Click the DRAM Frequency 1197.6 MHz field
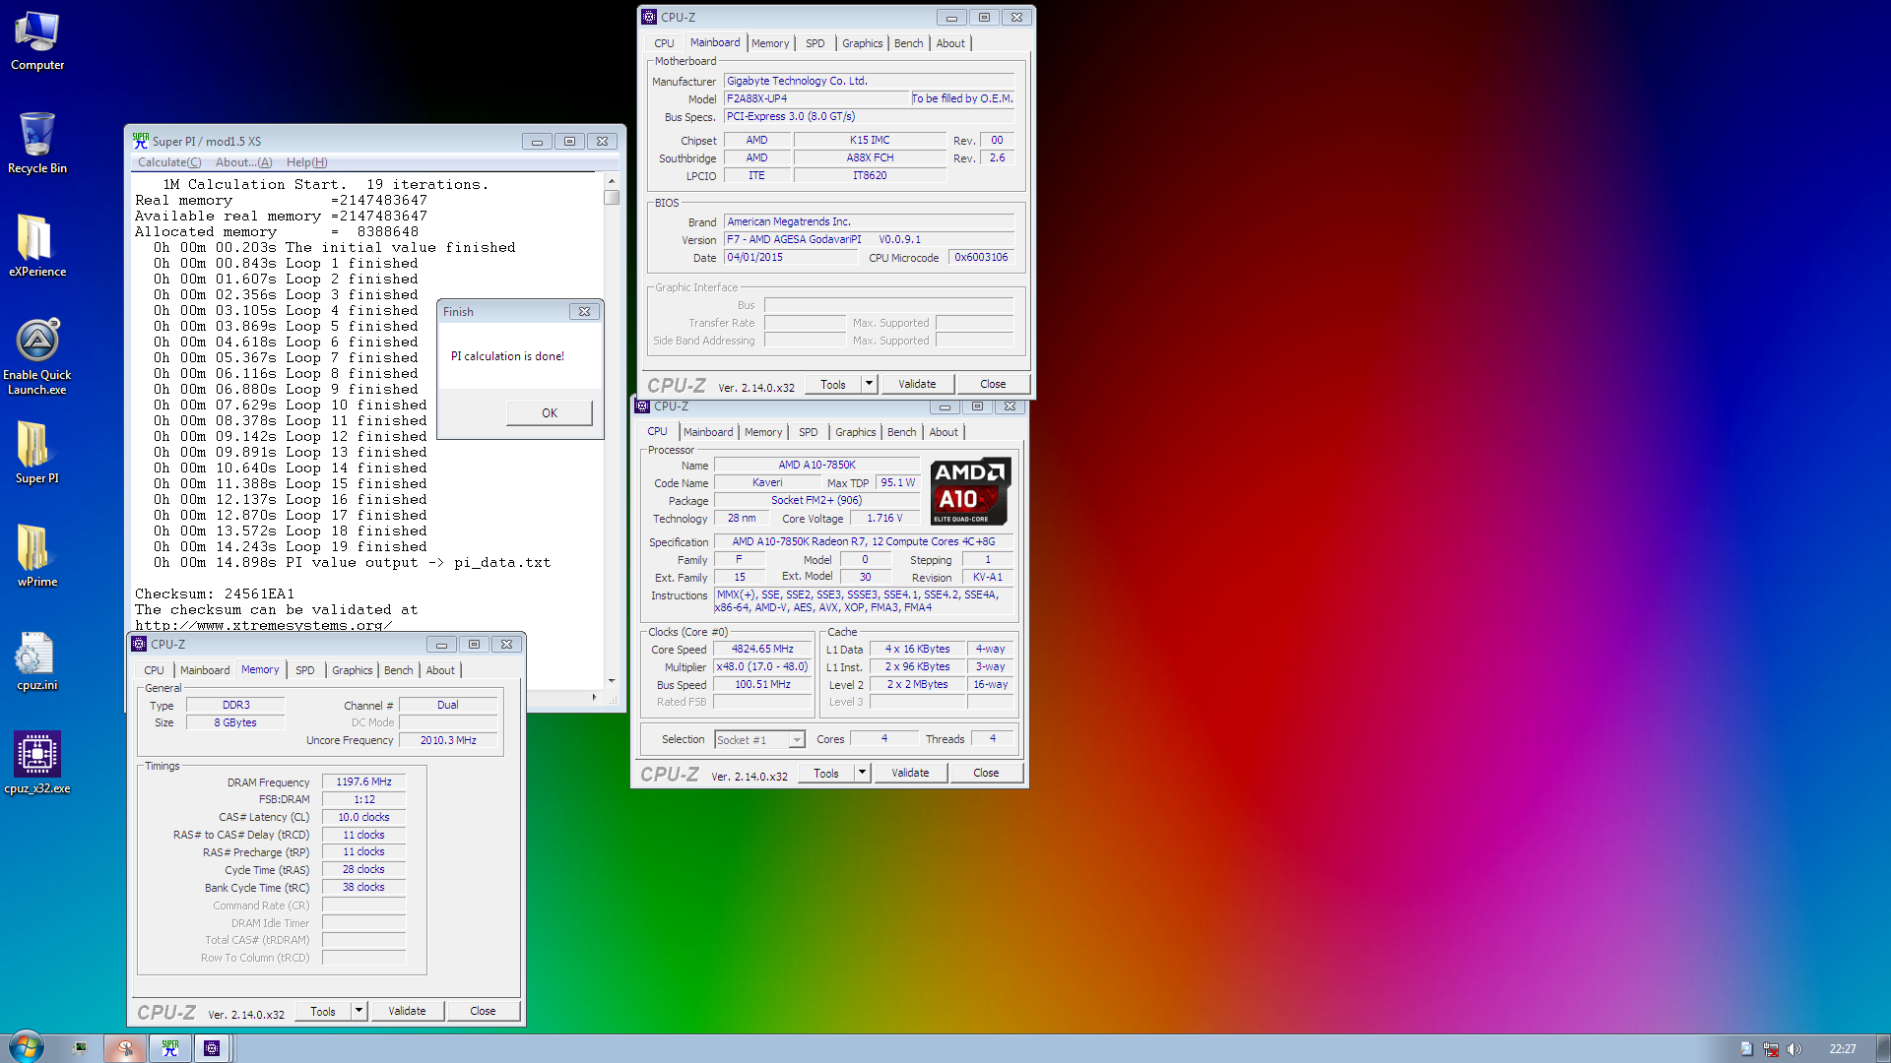This screenshot has width=1891, height=1063. [x=363, y=782]
